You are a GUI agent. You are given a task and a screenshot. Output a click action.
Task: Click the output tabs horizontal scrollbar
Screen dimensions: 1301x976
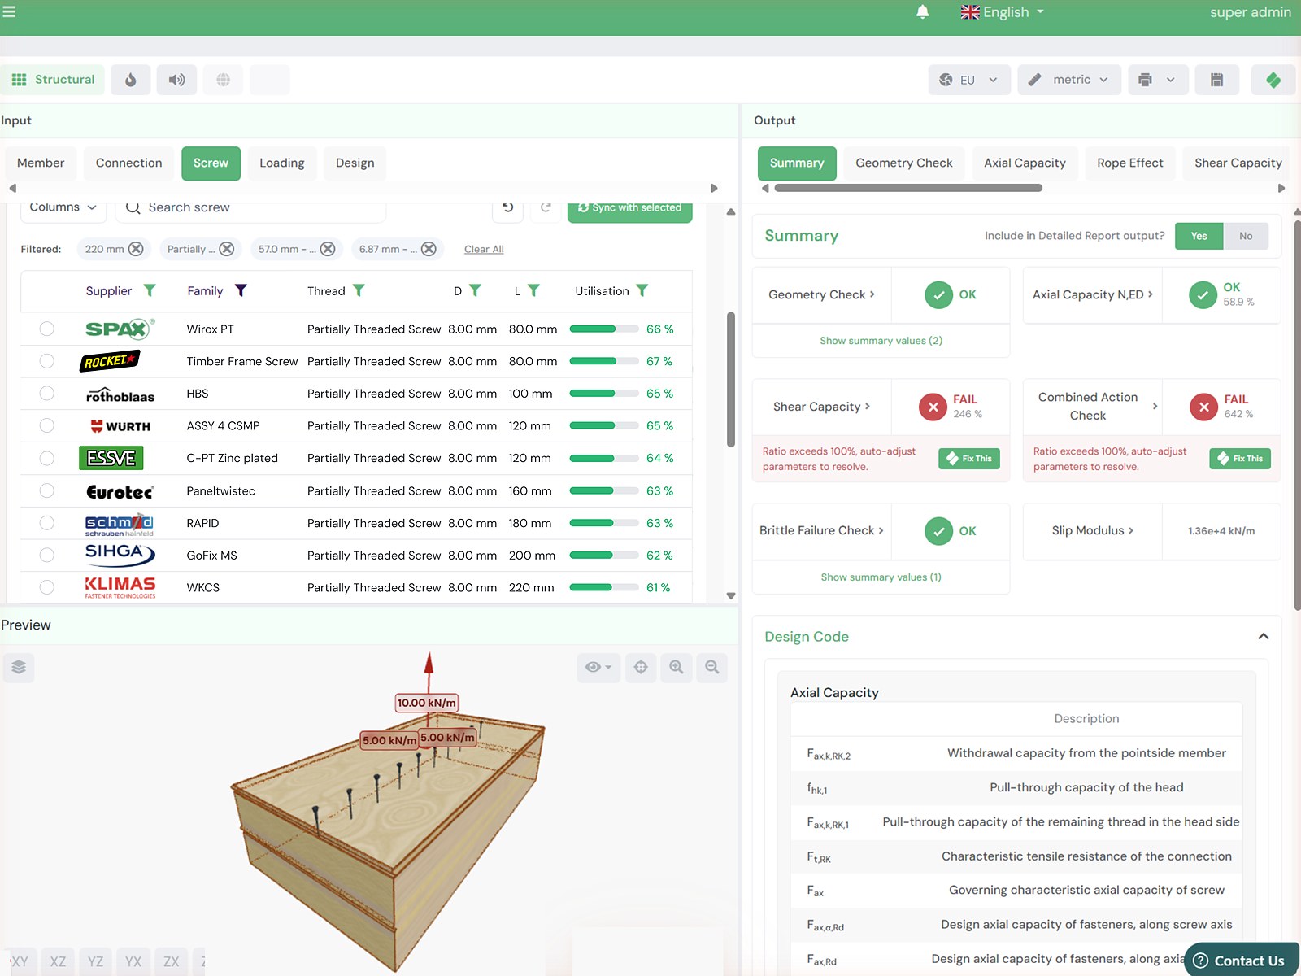(908, 188)
